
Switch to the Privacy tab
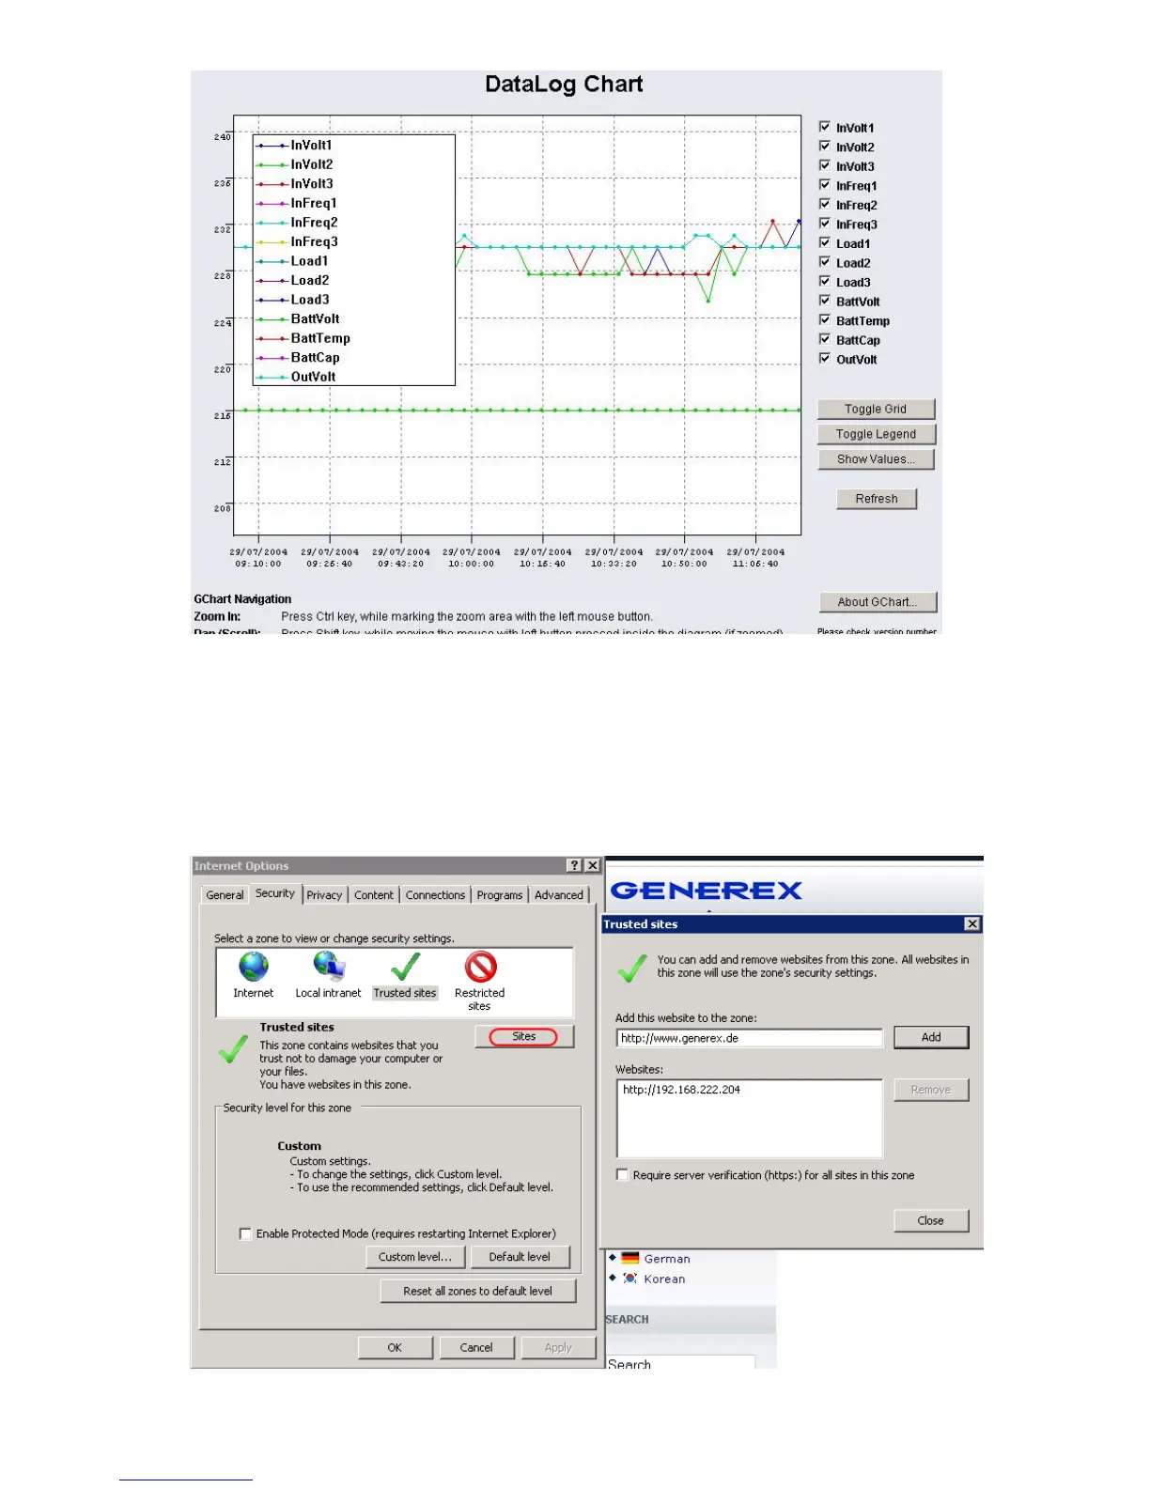[x=324, y=895]
